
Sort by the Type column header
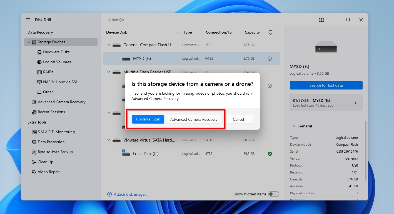tap(188, 32)
